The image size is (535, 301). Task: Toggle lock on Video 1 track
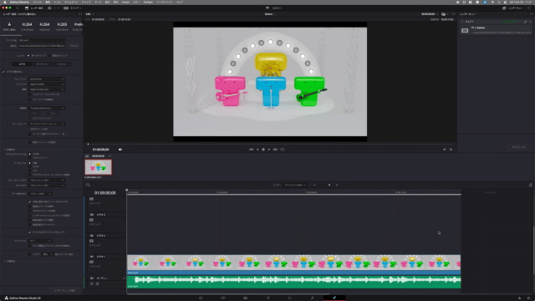91,262
